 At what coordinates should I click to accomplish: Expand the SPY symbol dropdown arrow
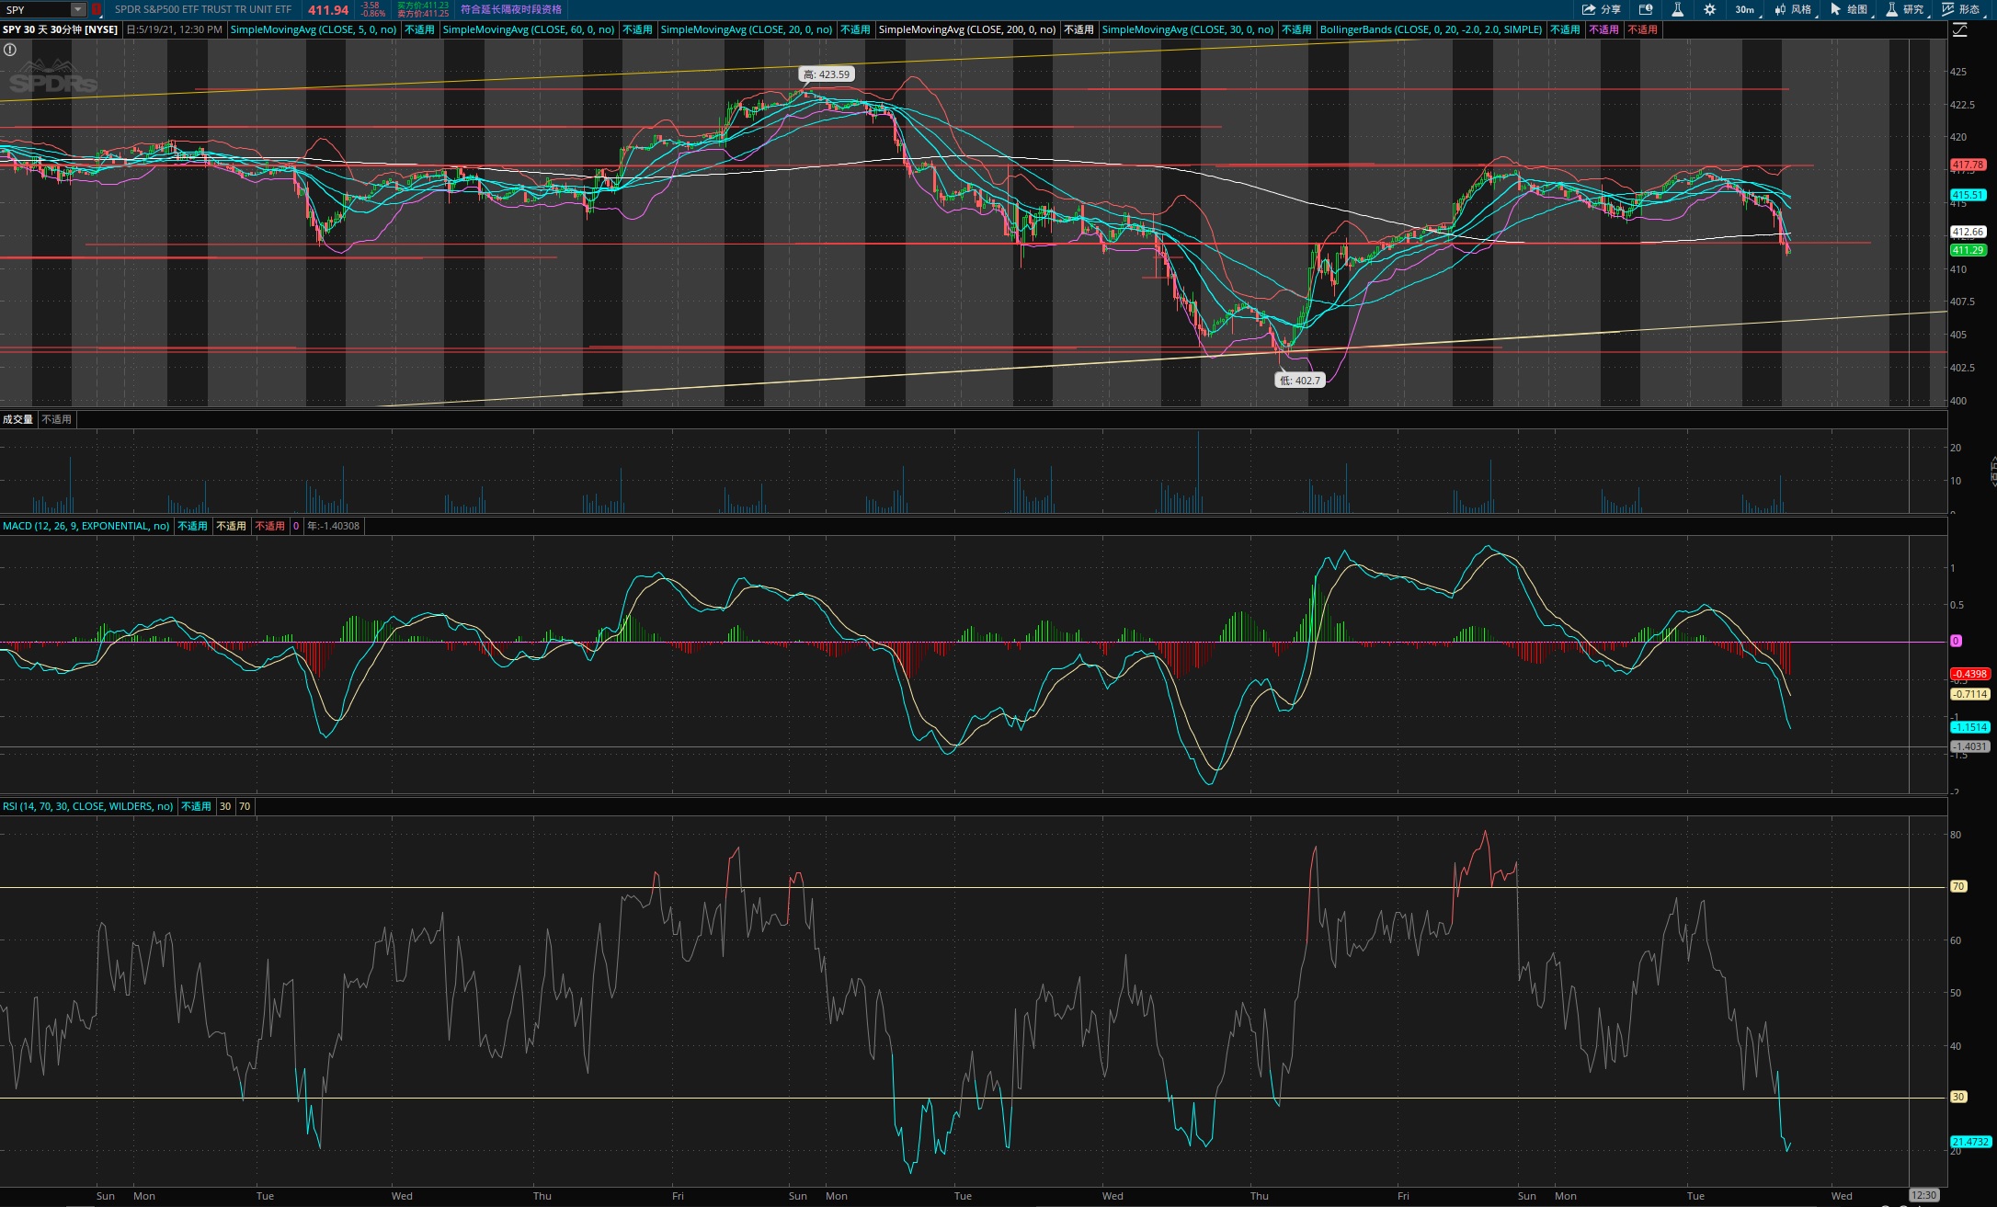pos(78,9)
